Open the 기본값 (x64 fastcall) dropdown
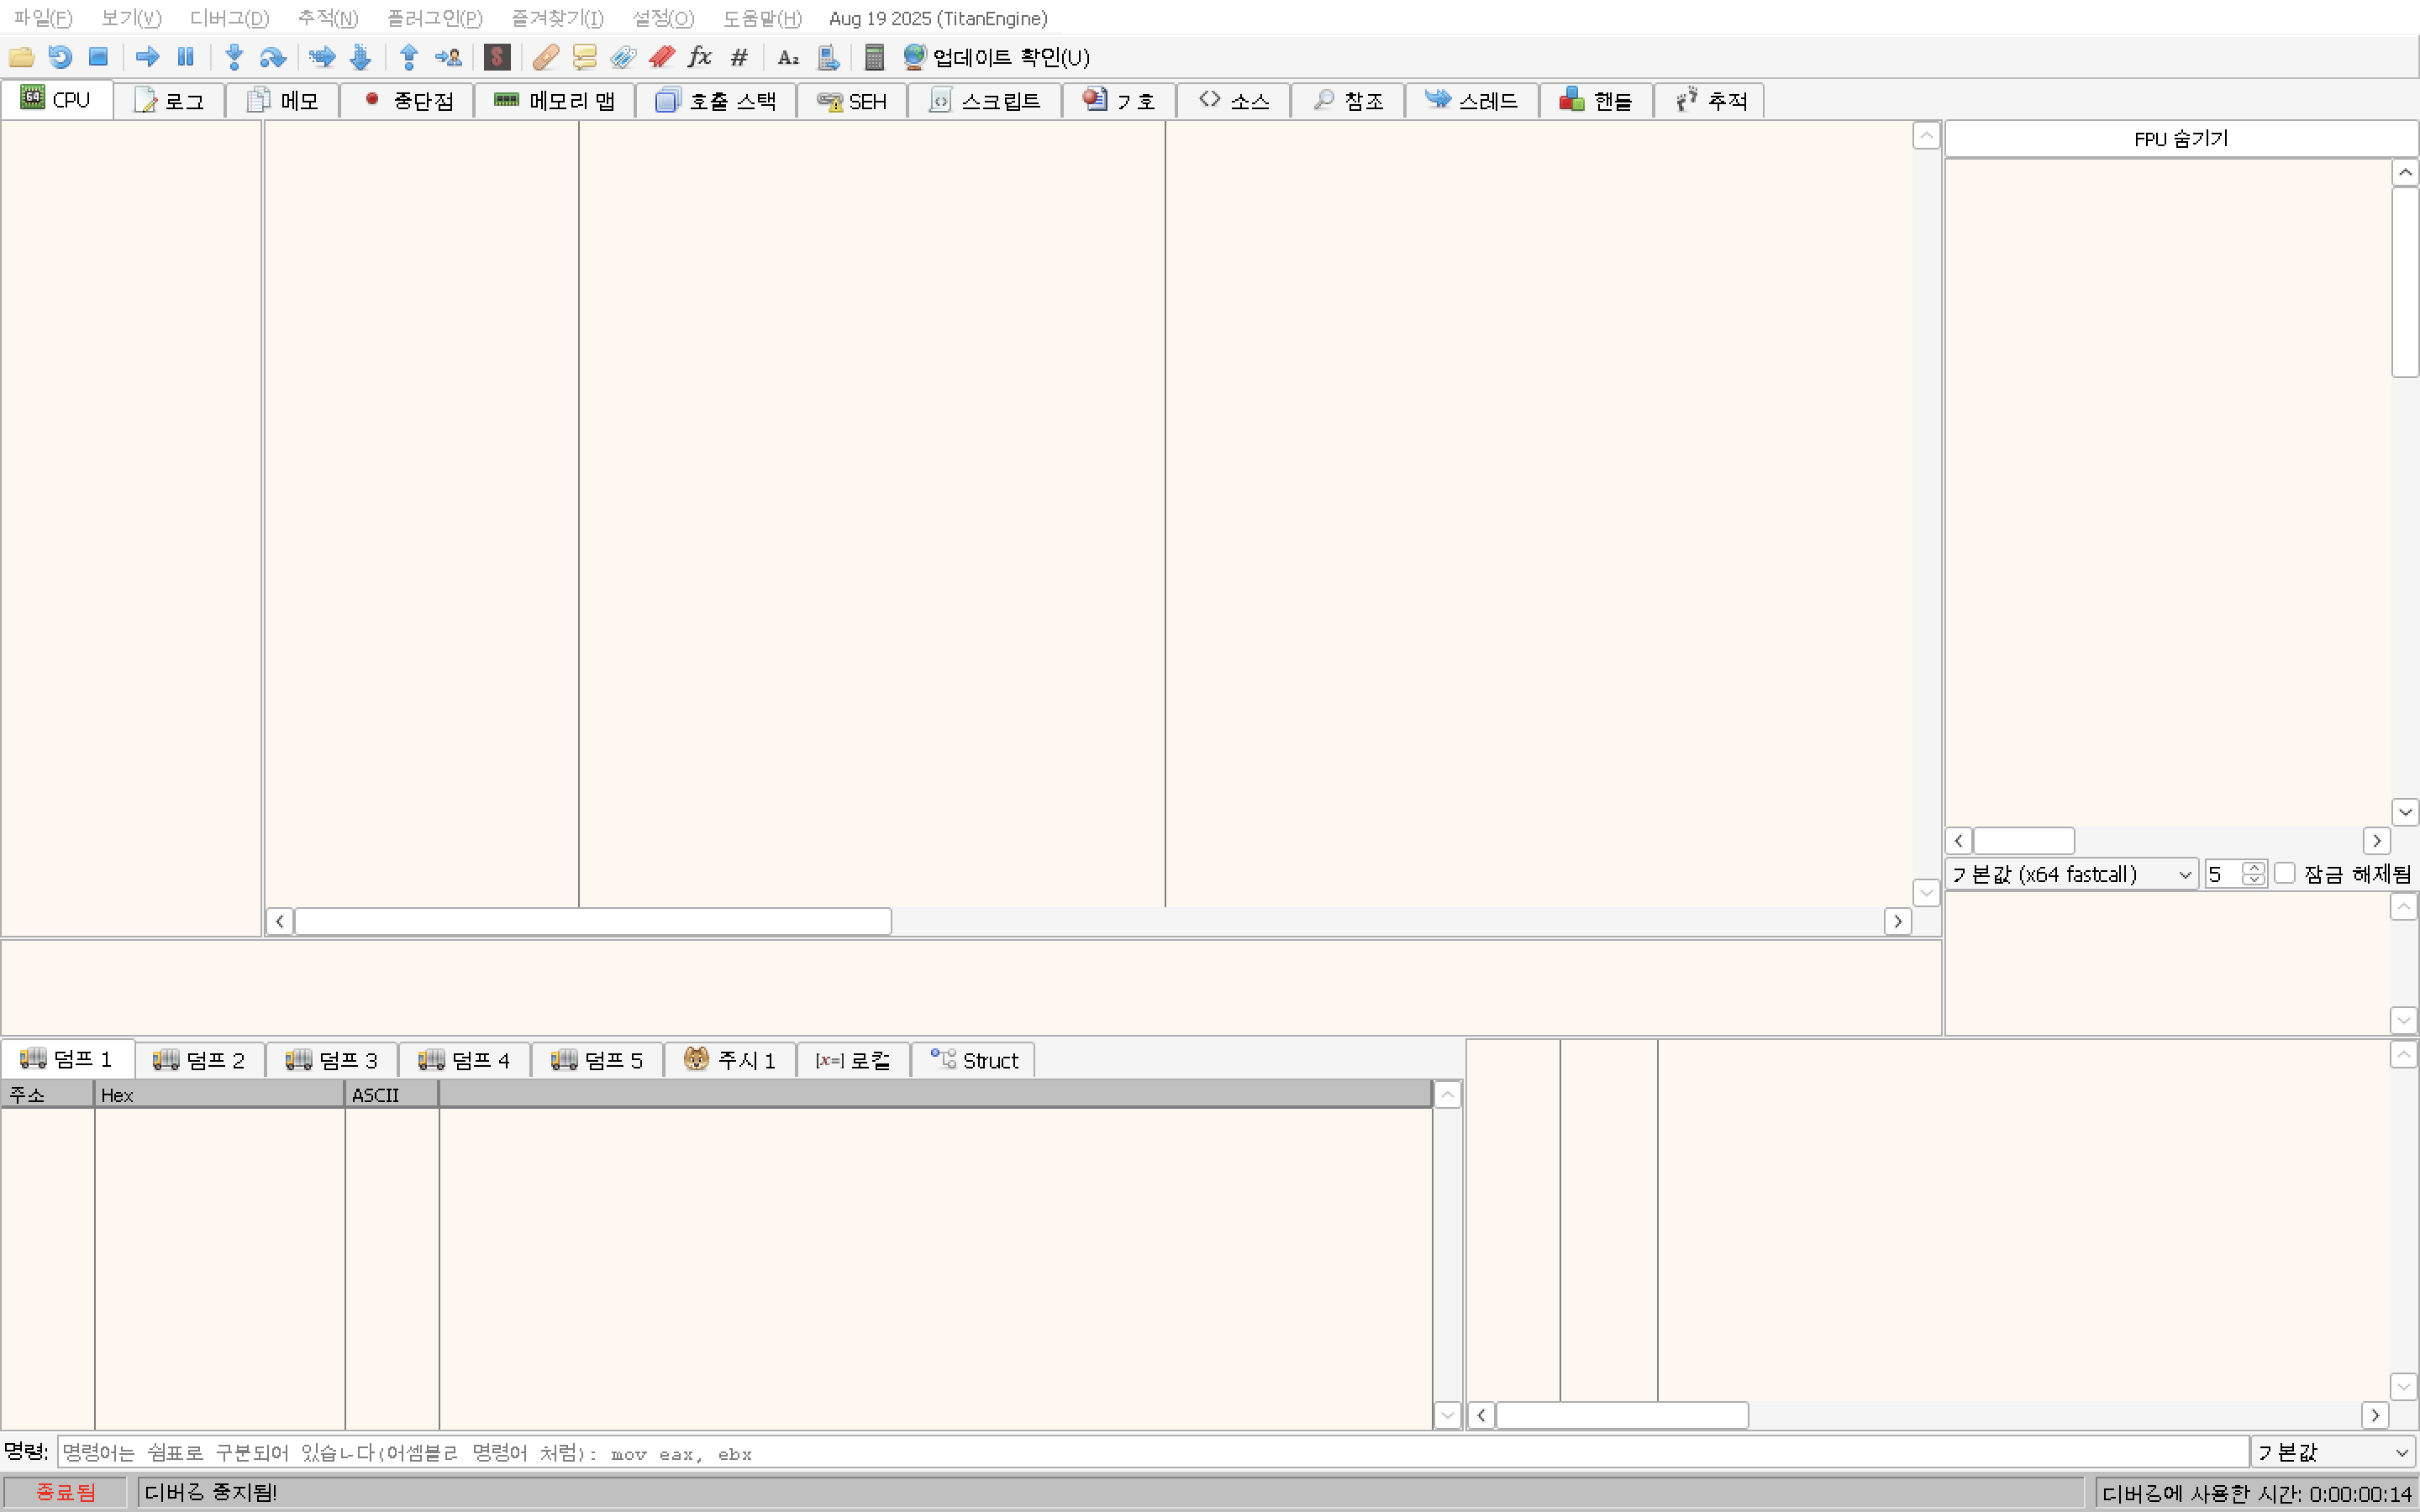This screenshot has width=2420, height=1512. click(2070, 874)
